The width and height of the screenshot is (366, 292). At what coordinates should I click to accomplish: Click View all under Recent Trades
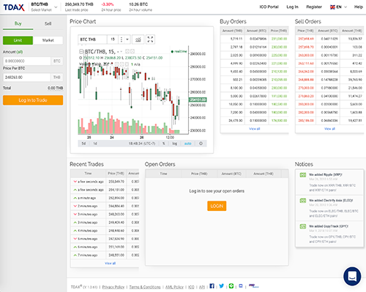[111, 264]
